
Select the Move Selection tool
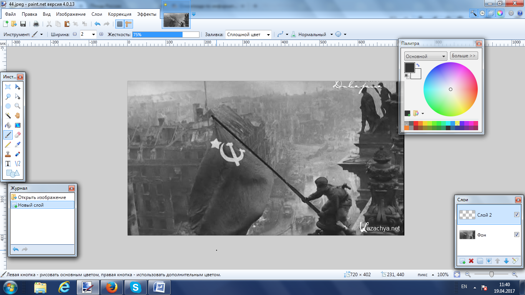click(x=17, y=96)
